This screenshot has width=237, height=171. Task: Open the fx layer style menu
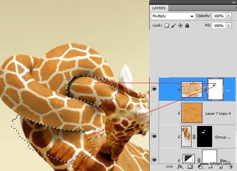point(180,166)
